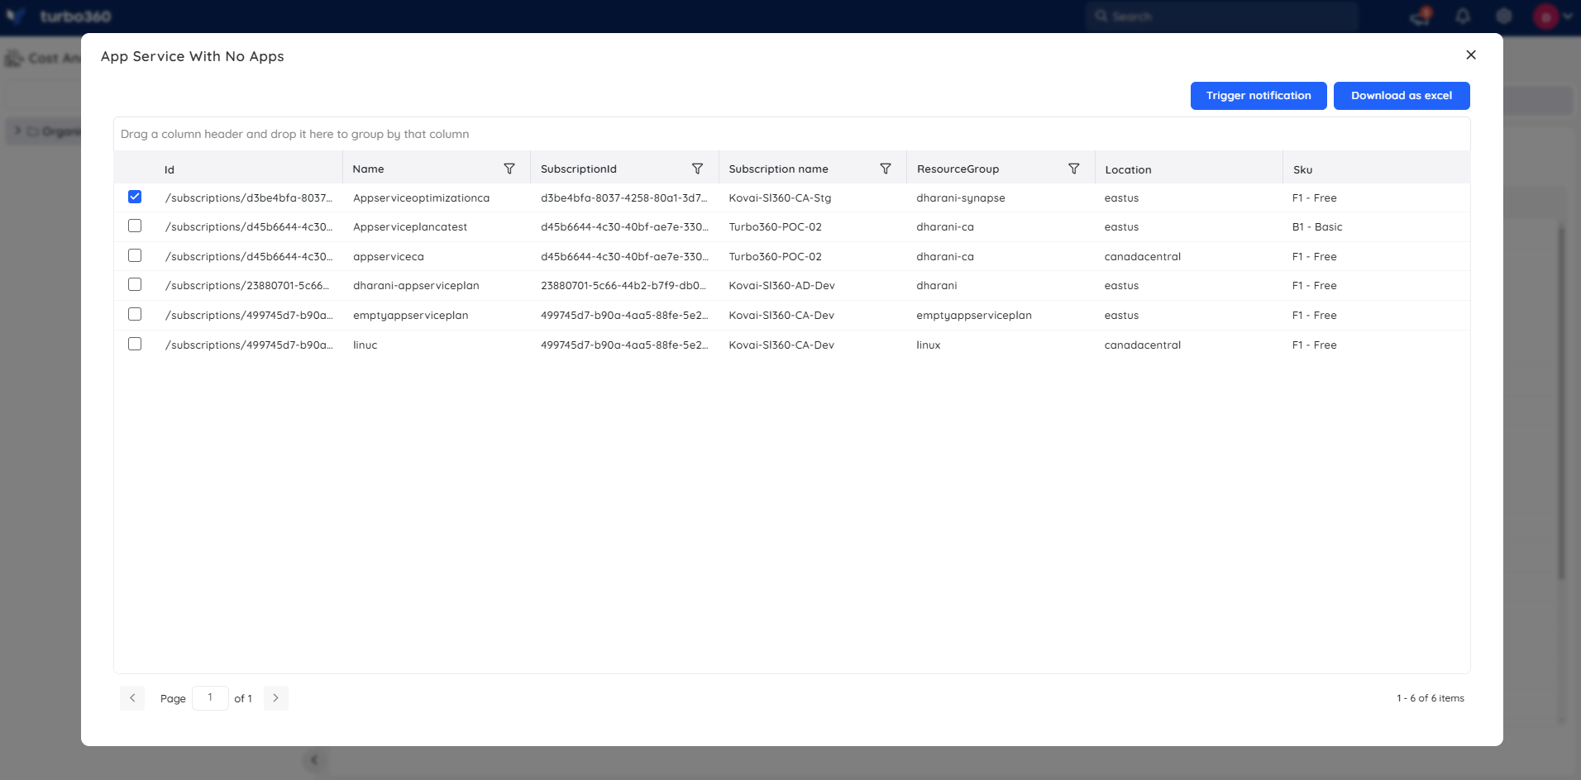Screen dimensions: 1581x780
Task: Click the 1 - 6 of 6 items text
Action: [1431, 698]
